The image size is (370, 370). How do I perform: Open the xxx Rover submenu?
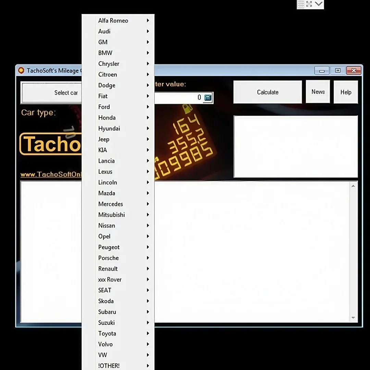[118, 280]
